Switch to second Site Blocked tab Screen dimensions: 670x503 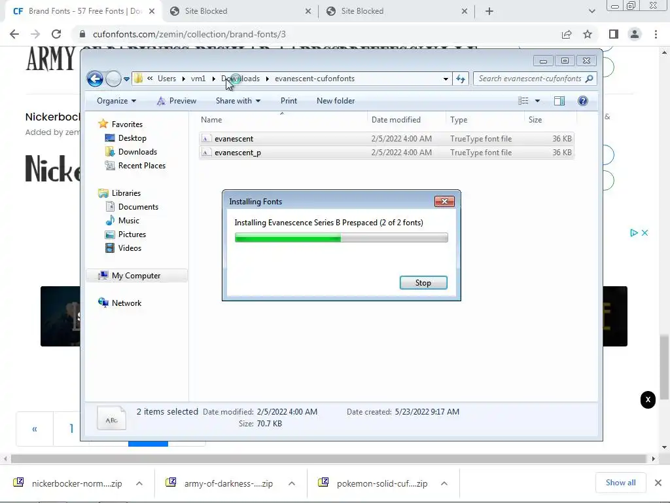tap(397, 11)
